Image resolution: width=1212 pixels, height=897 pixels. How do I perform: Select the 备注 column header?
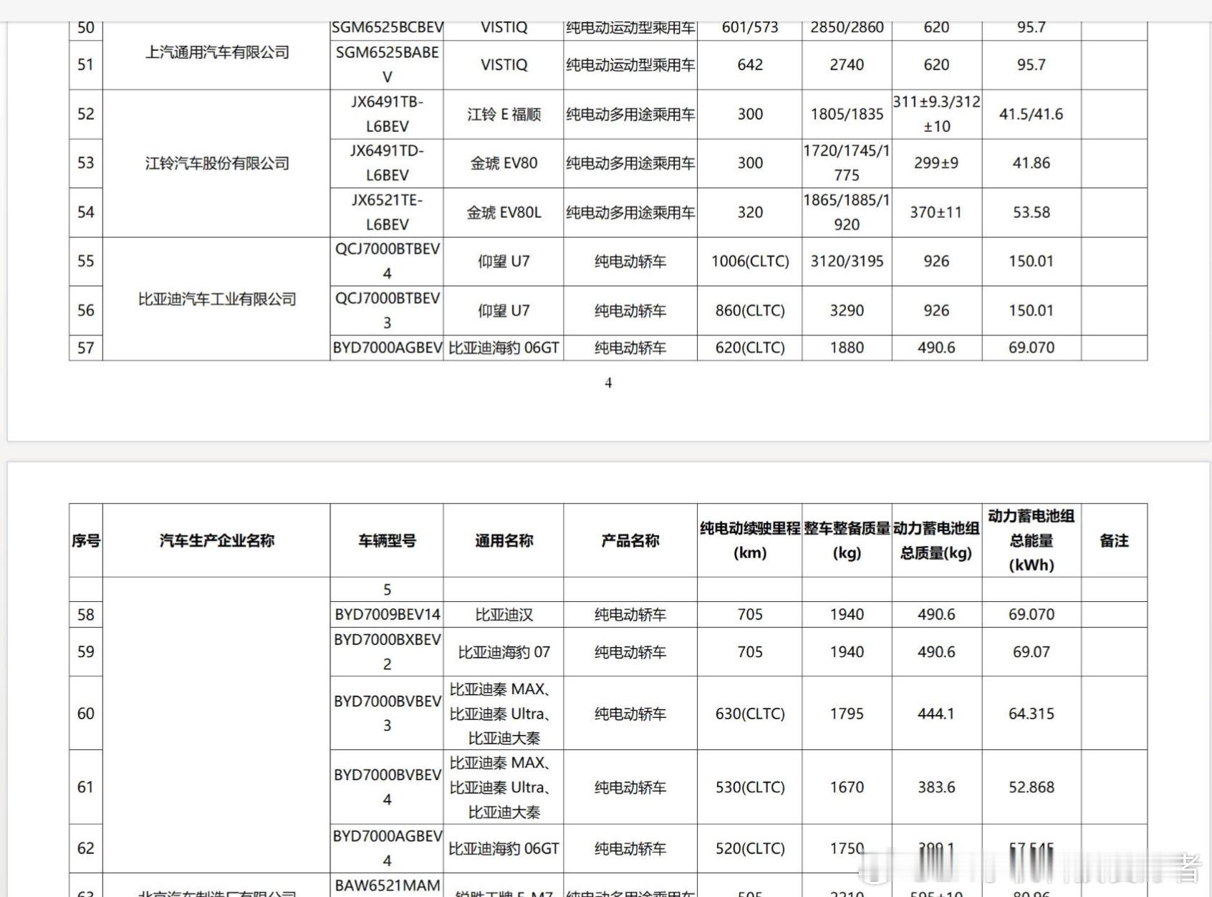[x=1114, y=541]
